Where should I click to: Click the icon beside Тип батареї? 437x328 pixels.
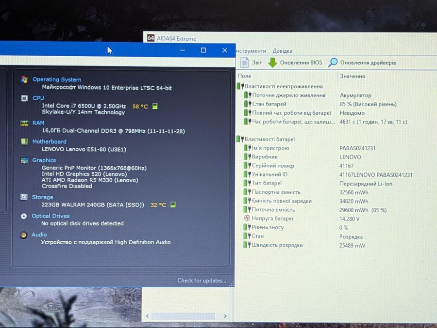(248, 183)
